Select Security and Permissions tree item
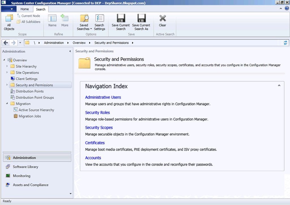The width and height of the screenshot is (290, 205). pos(40,85)
